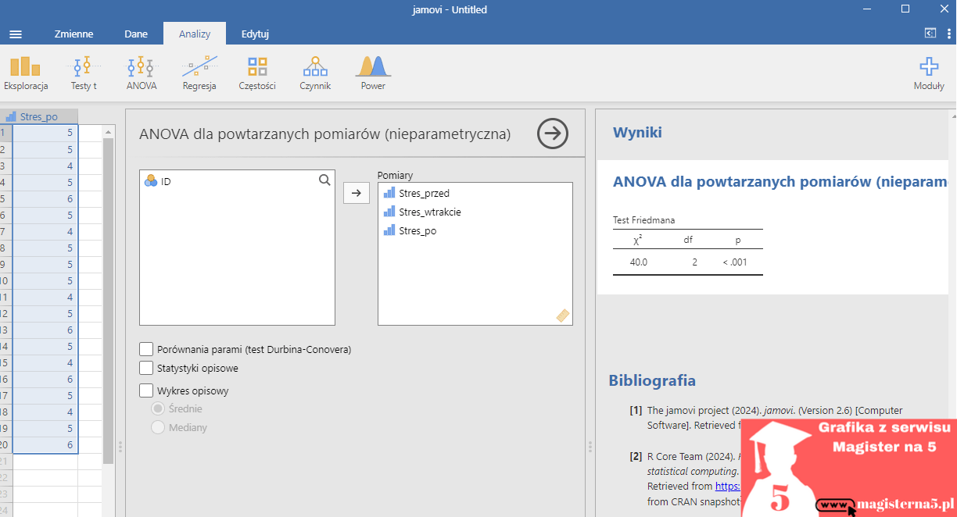Switch to the Zmienne tab
The image size is (957, 517).
[x=73, y=34]
